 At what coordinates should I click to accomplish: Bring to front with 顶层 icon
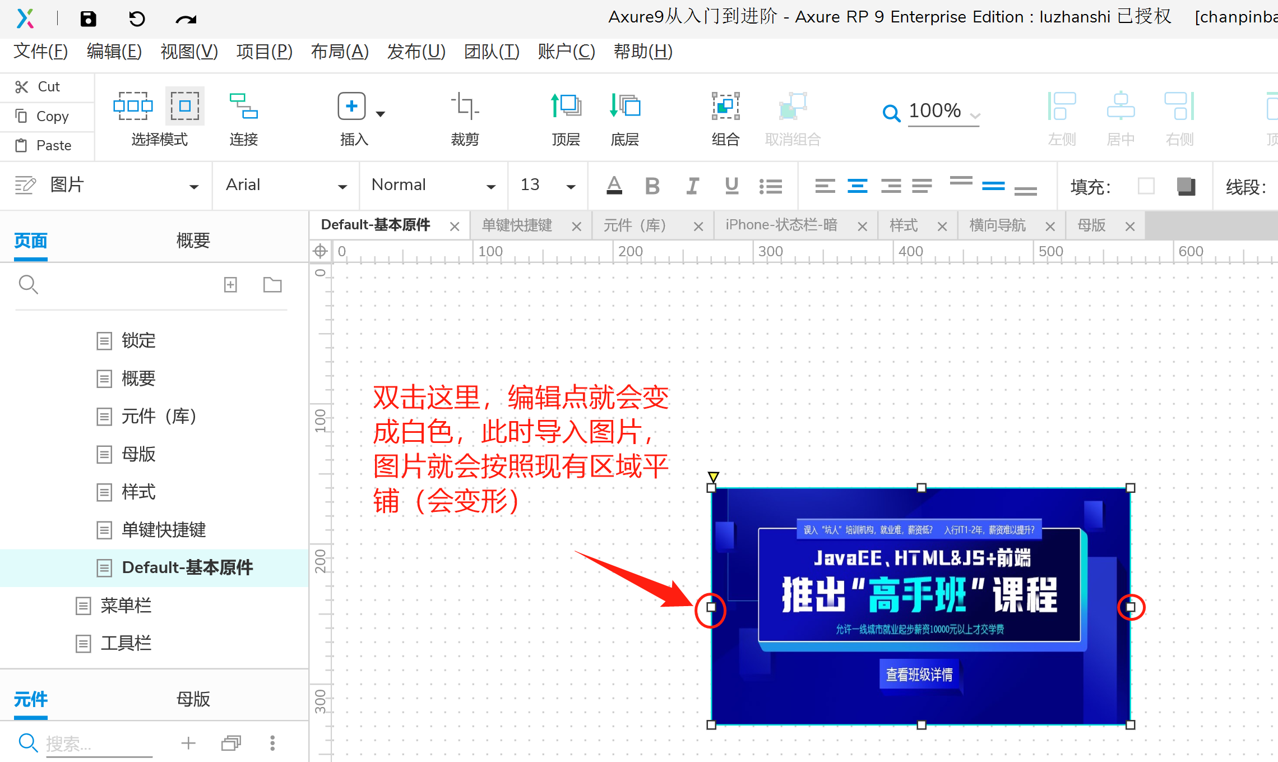[x=566, y=106]
